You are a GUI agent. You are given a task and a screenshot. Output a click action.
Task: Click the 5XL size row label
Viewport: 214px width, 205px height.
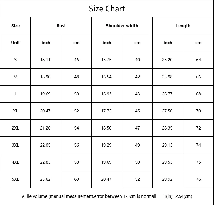(16, 179)
